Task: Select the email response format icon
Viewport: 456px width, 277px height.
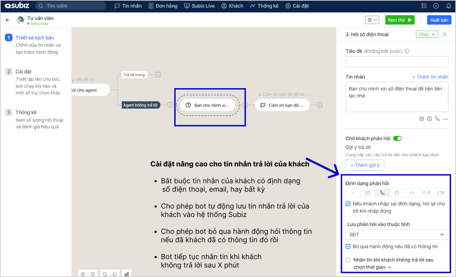Action: pyautogui.click(x=367, y=193)
